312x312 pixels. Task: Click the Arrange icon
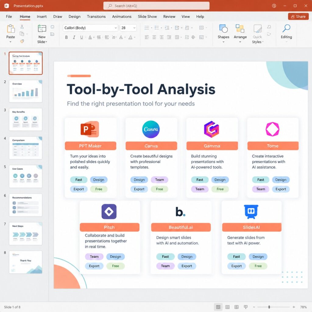point(240,29)
